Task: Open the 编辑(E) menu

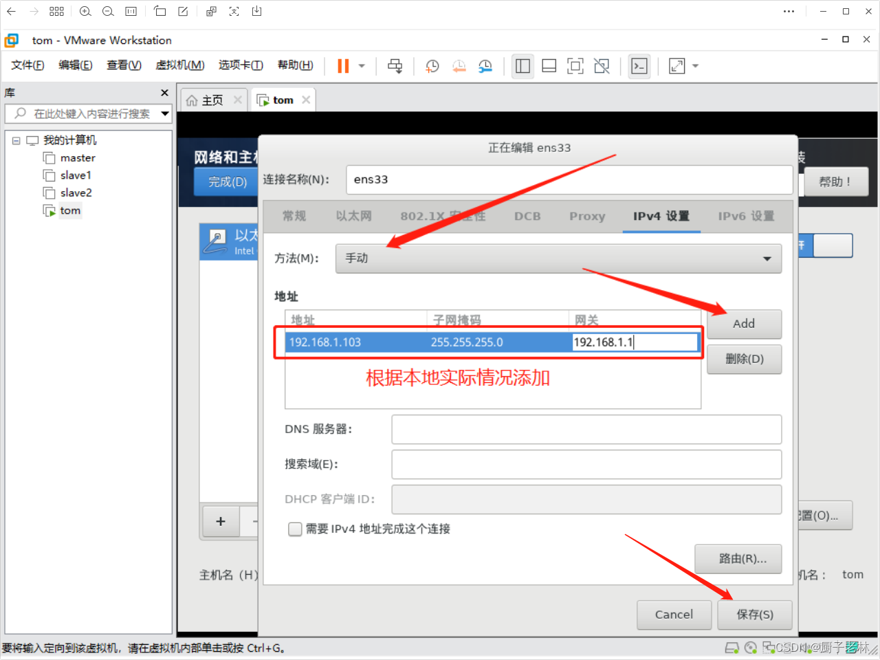Action: click(x=76, y=65)
